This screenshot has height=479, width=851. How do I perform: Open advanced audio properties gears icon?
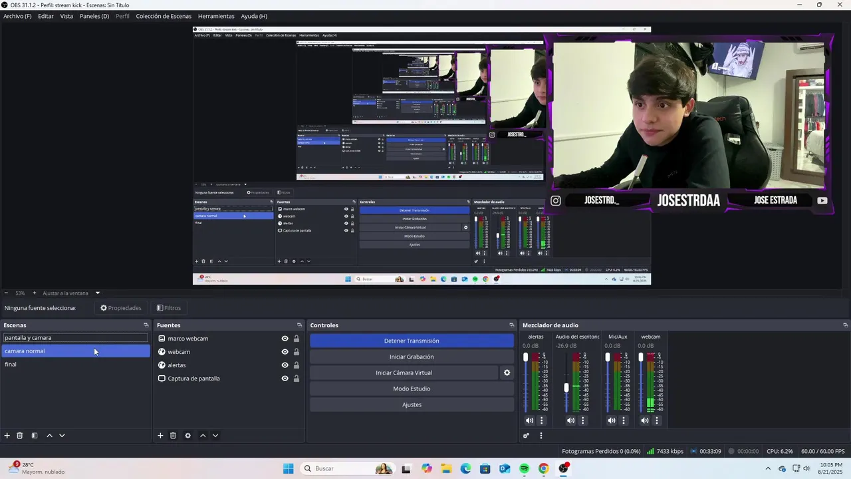(x=526, y=436)
